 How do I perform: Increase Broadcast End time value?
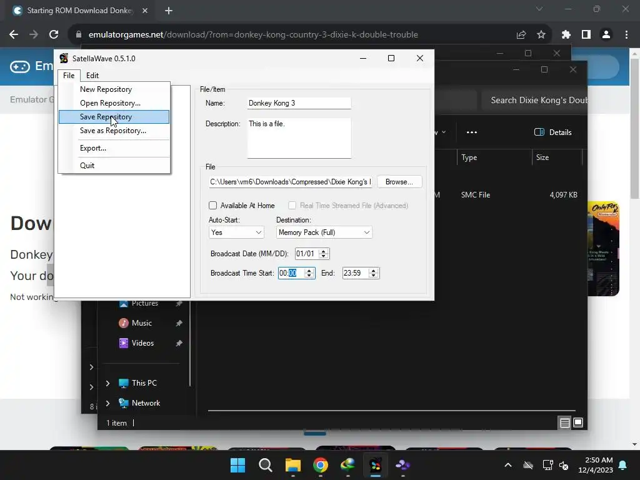(x=374, y=271)
